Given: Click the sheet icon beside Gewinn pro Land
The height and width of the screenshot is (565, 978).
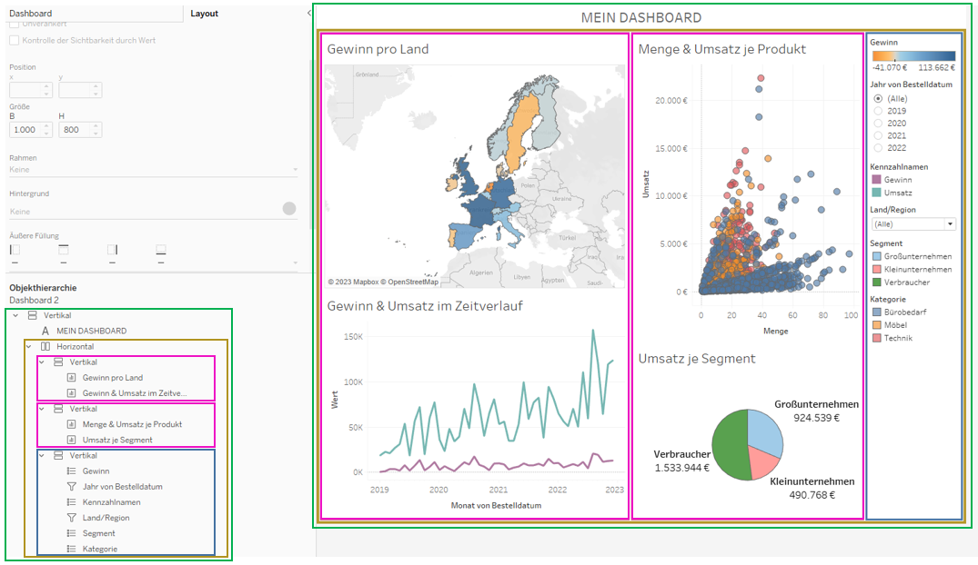Looking at the screenshot, I should click(x=71, y=378).
